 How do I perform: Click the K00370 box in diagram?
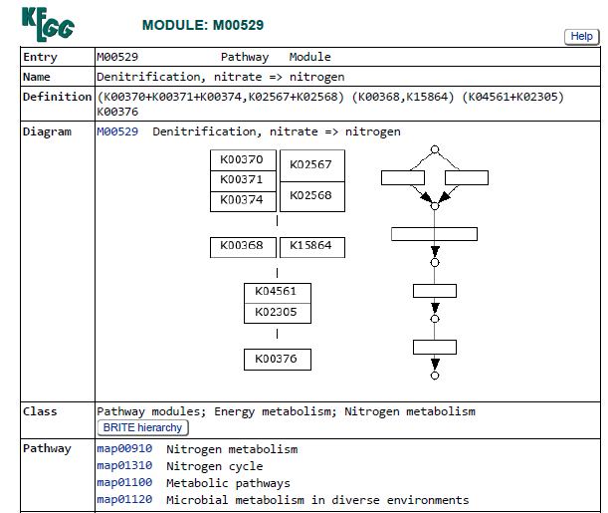[244, 160]
